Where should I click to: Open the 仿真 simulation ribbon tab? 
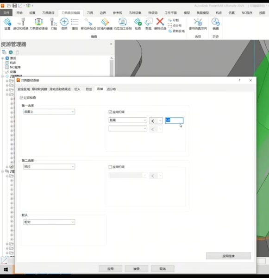click(231, 13)
